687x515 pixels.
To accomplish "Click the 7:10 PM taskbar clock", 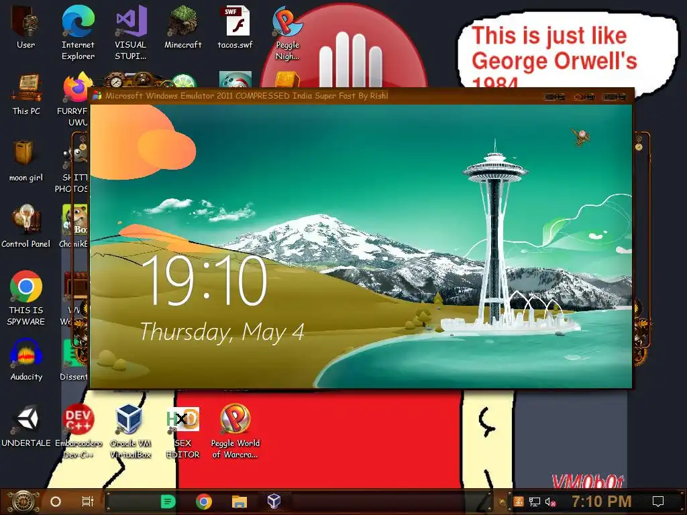I will [x=602, y=502].
